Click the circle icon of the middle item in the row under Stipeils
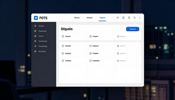Screen dimensions: 175x100 [x=91, y=36]
